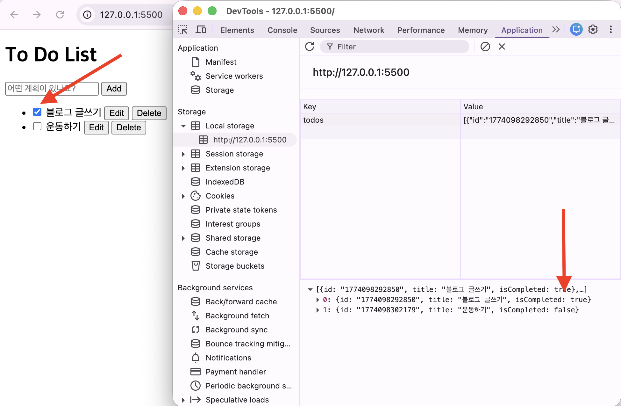The height and width of the screenshot is (406, 621).
Task: Switch to the Network tab
Action: 369,30
